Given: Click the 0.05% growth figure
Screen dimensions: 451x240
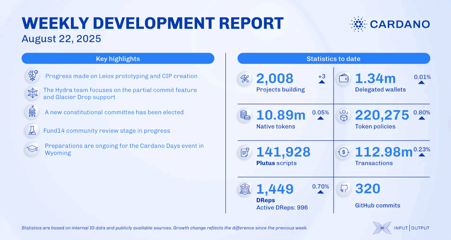Looking at the screenshot, I should click(321, 113).
